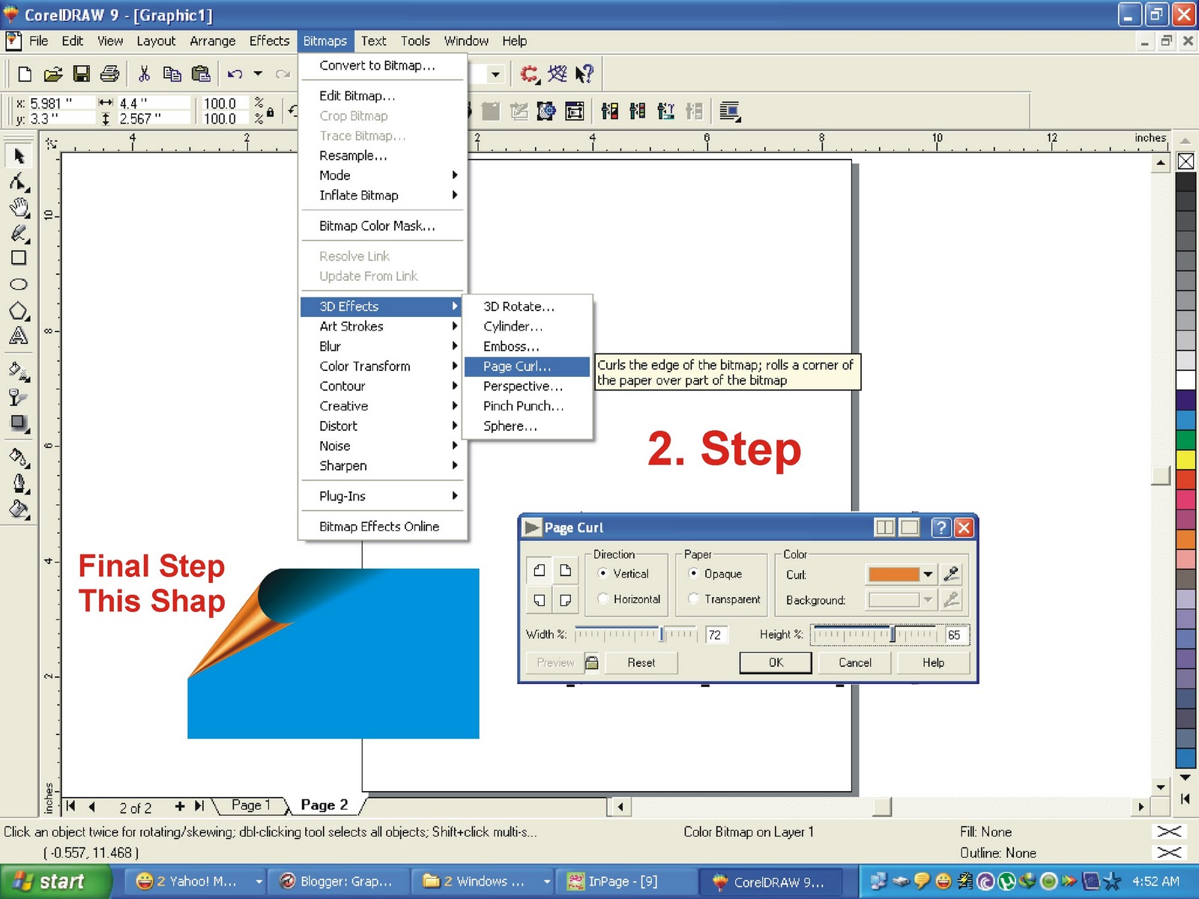Click the Open file icon
The width and height of the screenshot is (1199, 899).
point(52,73)
